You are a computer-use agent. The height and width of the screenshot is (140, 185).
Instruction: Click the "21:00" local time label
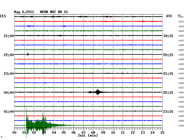pos(9,36)
